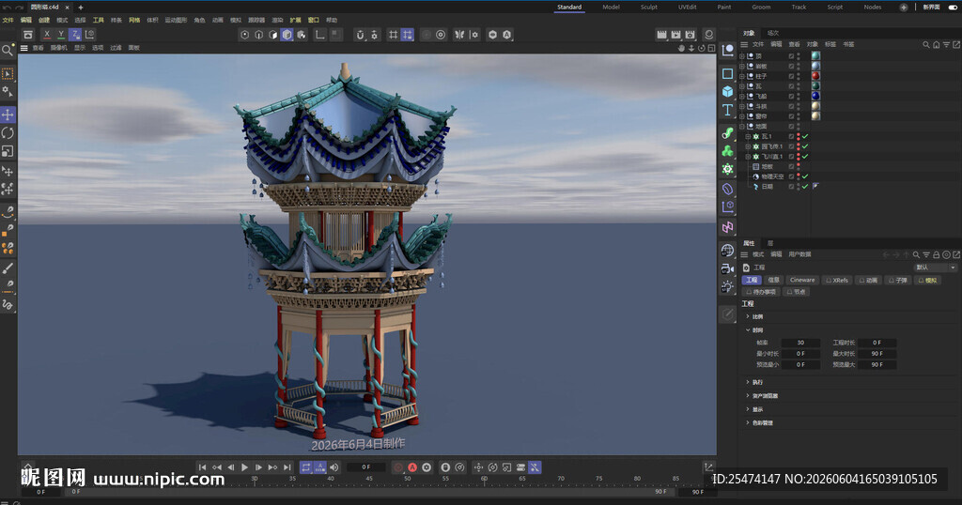Click the XRefs button in attributes
Image resolution: width=962 pixels, height=505 pixels.
tap(837, 280)
